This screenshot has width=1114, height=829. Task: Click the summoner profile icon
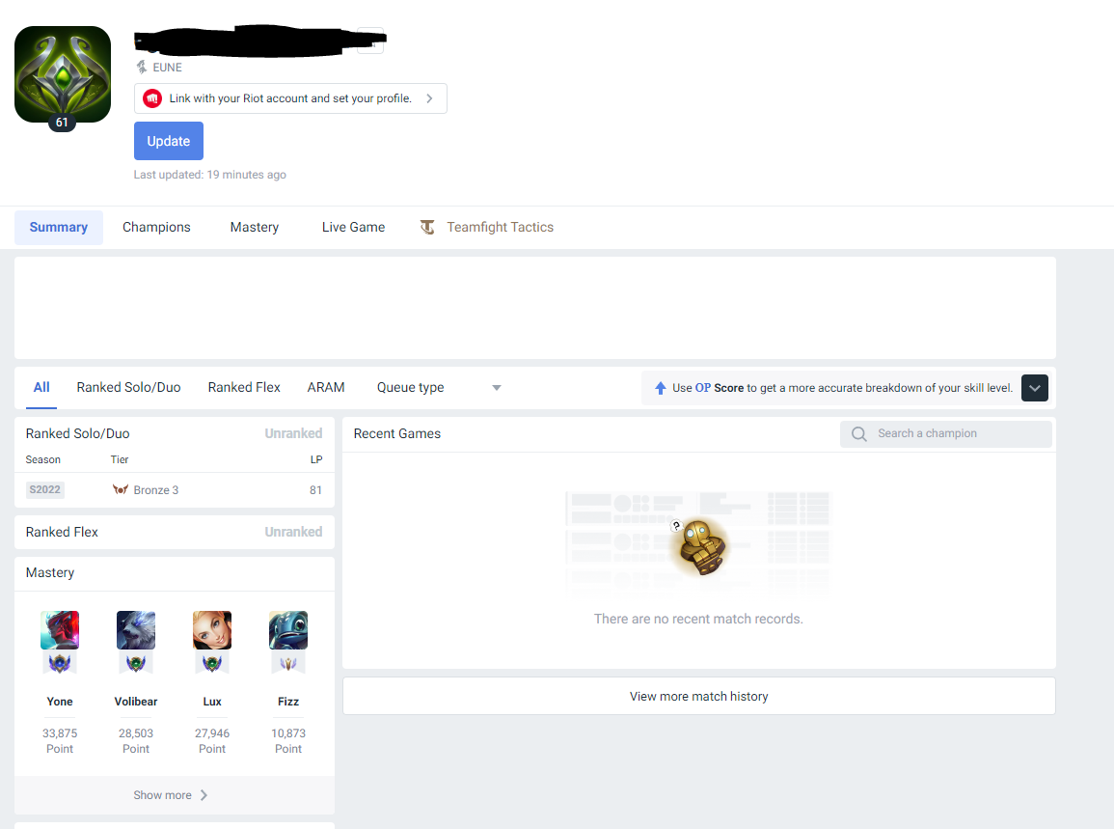63,74
